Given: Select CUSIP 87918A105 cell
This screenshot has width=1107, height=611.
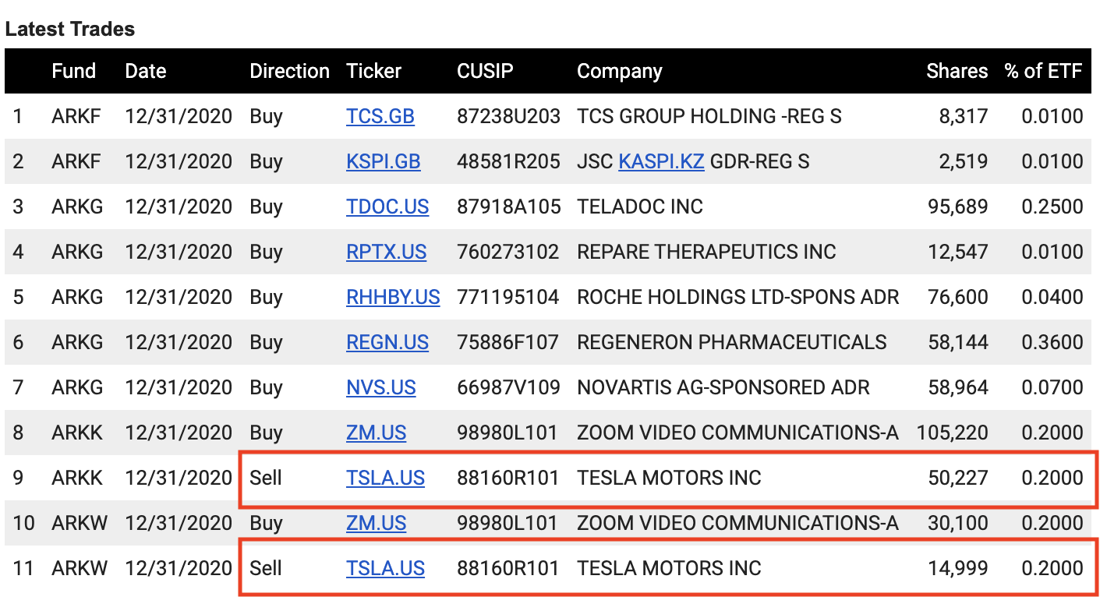Looking at the screenshot, I should tap(509, 207).
